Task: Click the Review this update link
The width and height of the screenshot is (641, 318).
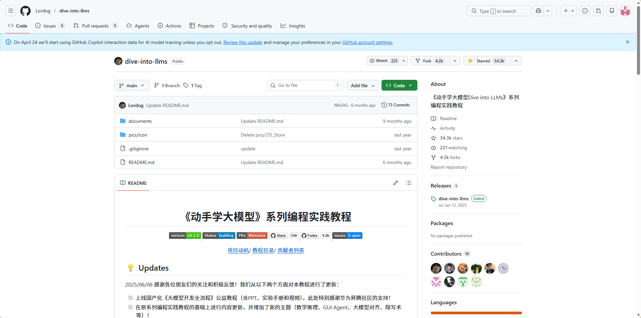Action: coord(243,42)
